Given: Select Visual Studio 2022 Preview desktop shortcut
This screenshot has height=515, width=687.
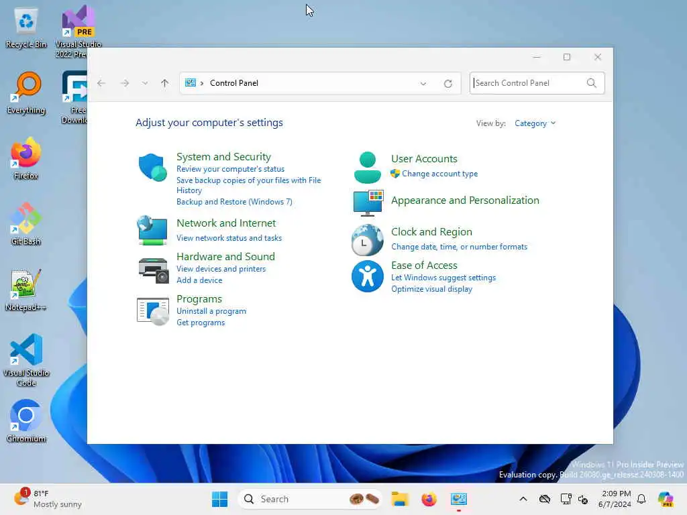Looking at the screenshot, I should coord(78,32).
